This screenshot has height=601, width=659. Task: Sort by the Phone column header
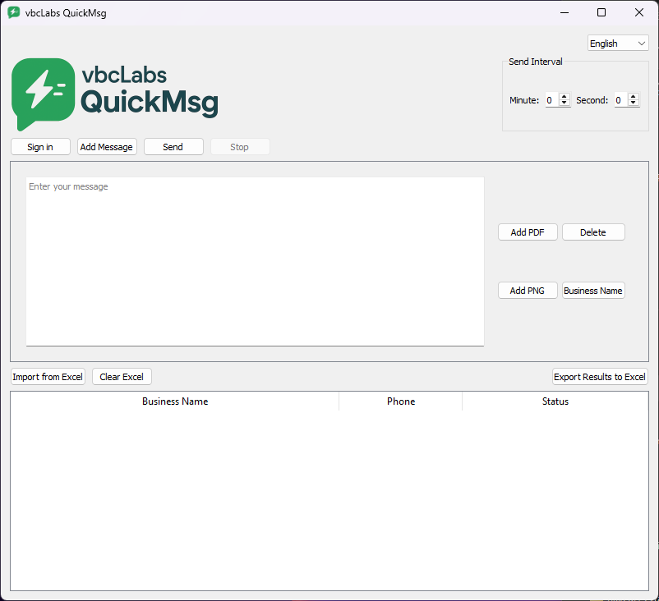pyautogui.click(x=400, y=401)
